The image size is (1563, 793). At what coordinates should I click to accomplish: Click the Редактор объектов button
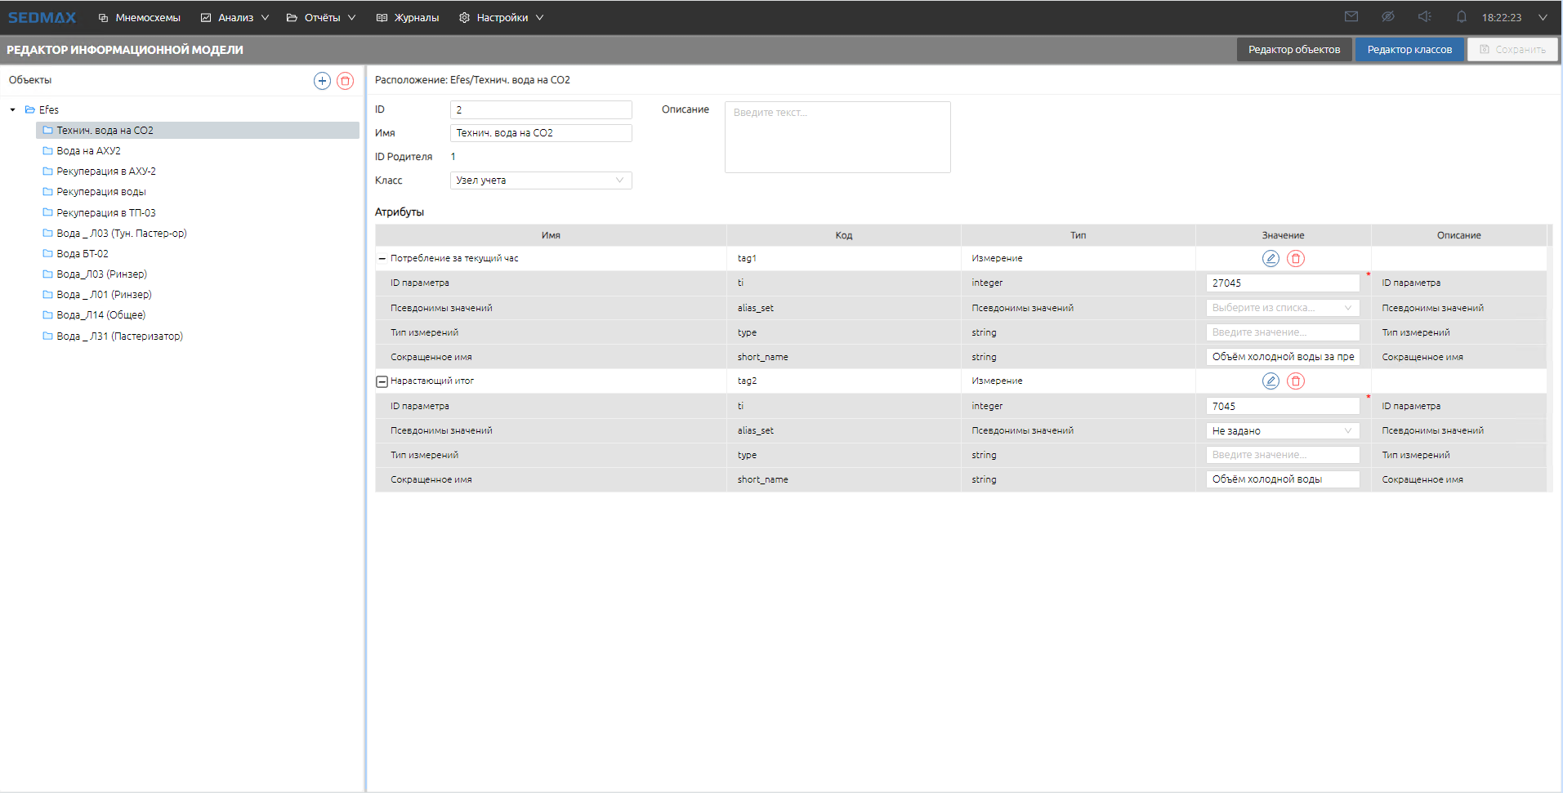coord(1294,50)
